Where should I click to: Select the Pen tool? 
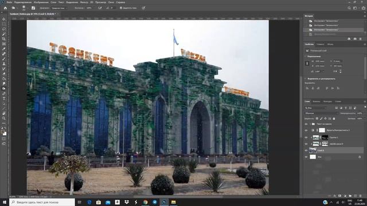pyautogui.click(x=4, y=93)
